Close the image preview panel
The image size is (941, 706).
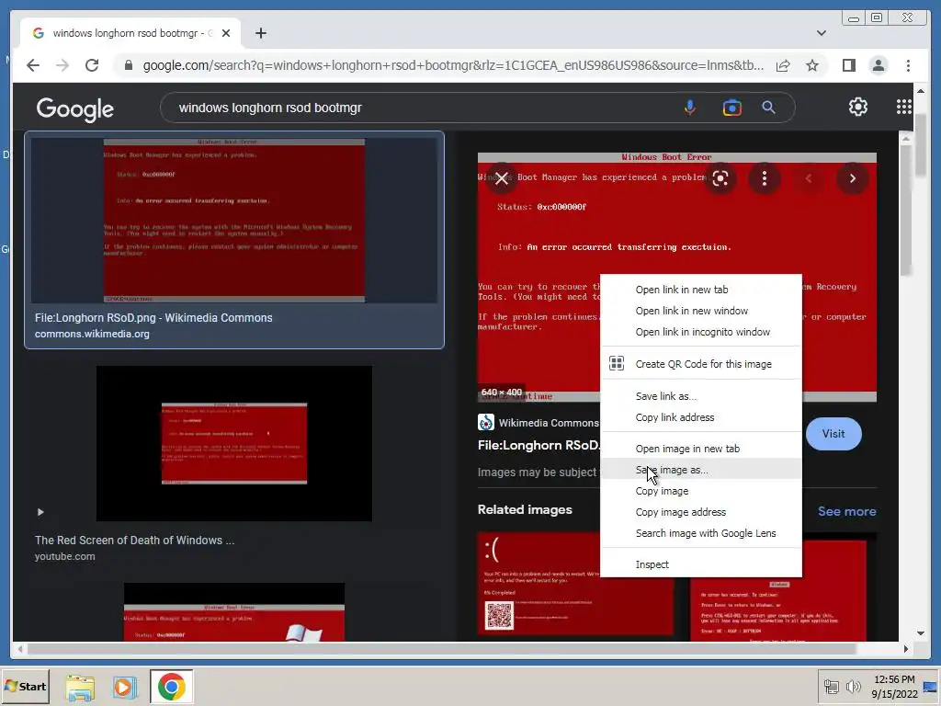[503, 178]
